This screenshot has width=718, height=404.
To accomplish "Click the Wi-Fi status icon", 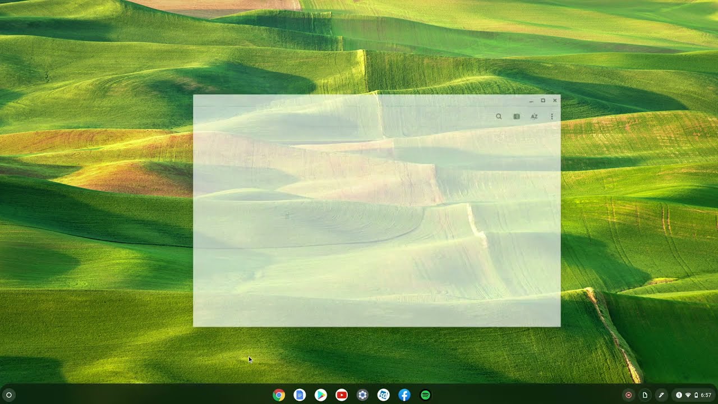I will (x=688, y=395).
